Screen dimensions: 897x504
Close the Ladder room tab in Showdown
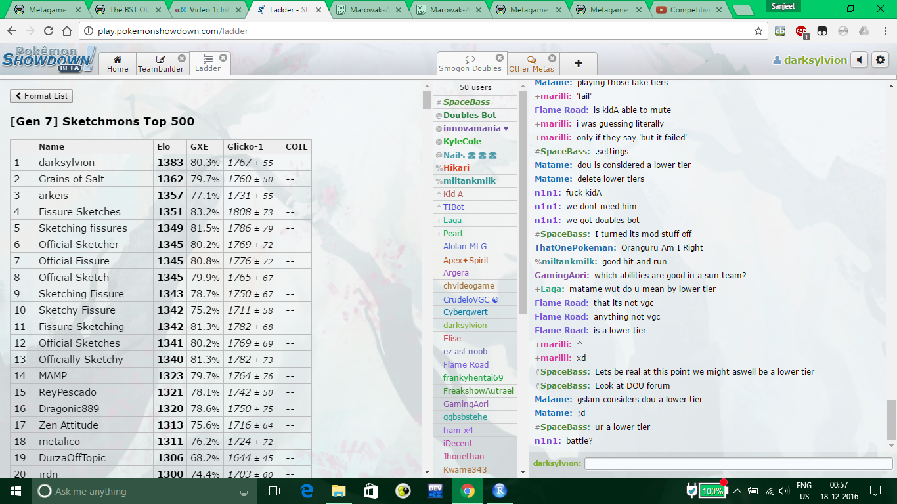point(223,58)
